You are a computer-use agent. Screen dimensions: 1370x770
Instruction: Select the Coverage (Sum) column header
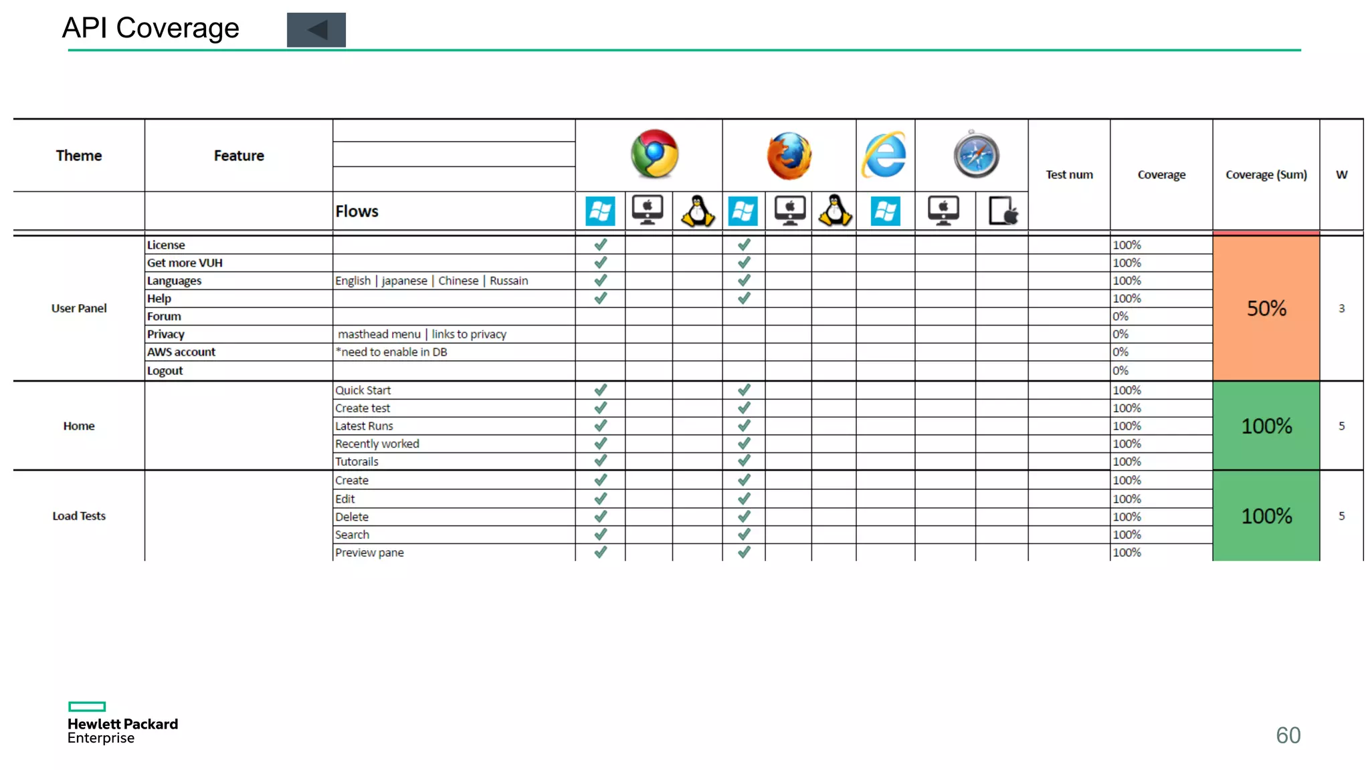coord(1266,174)
